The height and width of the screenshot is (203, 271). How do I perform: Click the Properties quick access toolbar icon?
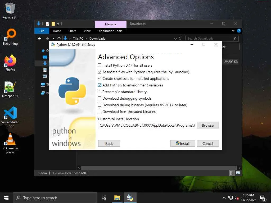(x=47, y=24)
